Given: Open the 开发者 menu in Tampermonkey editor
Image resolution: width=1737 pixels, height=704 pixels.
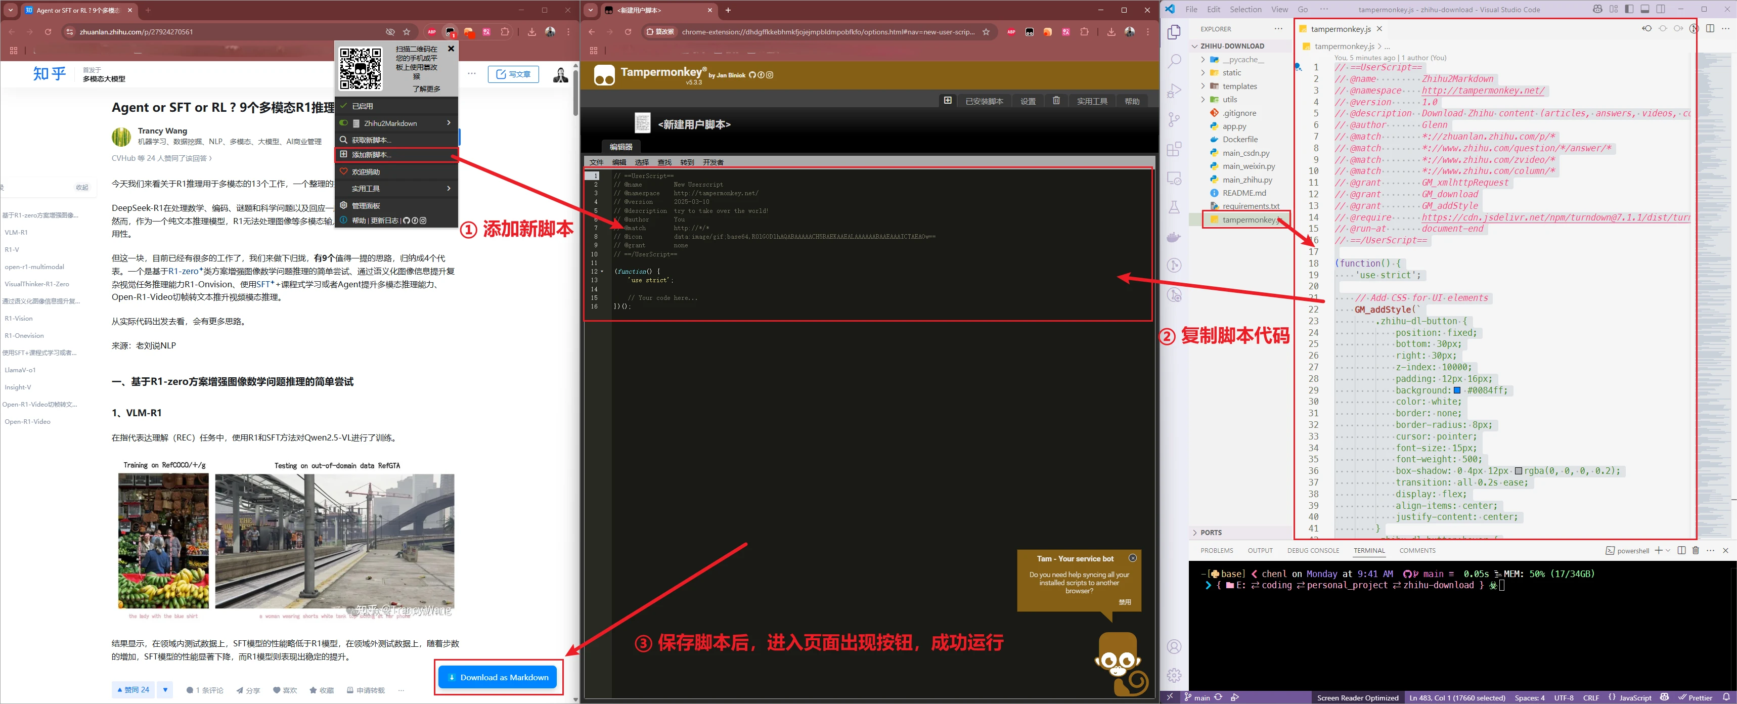Looking at the screenshot, I should click(x=712, y=162).
